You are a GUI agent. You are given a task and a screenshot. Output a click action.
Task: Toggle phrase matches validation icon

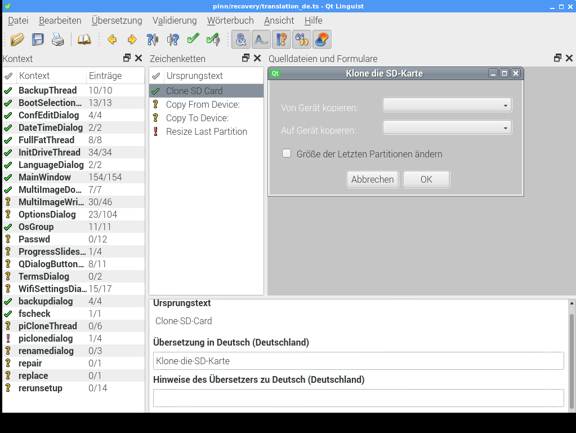click(282, 39)
